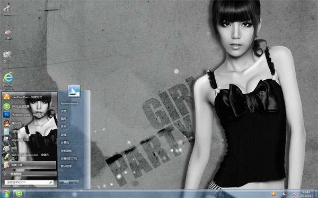Open the Administrator user folder link
This screenshot has width=318, height=198.
(69, 103)
